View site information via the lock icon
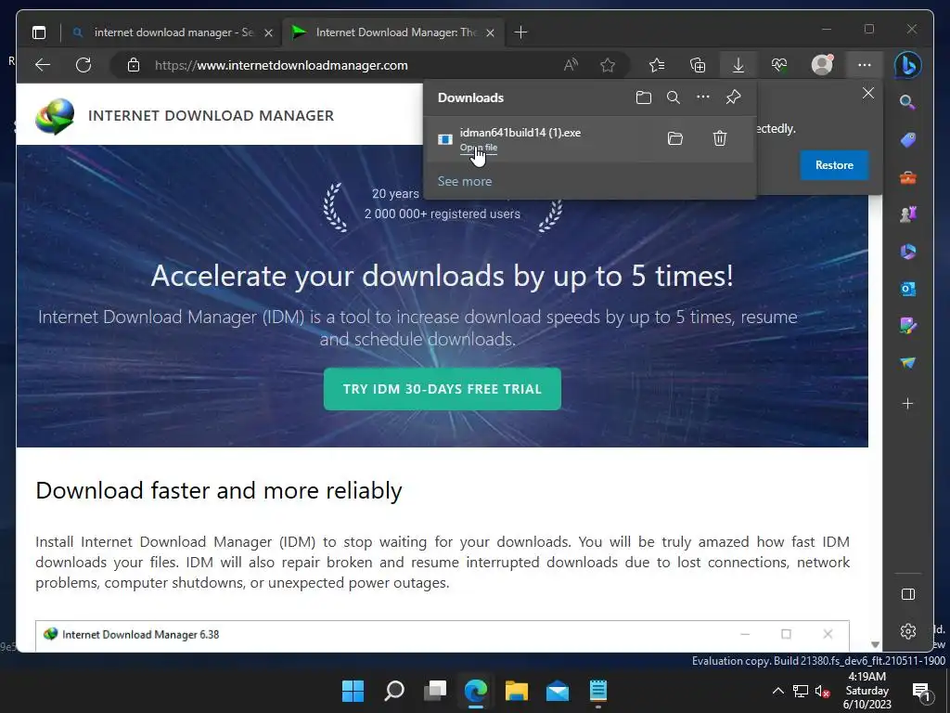The height and width of the screenshot is (713, 950). click(x=134, y=65)
